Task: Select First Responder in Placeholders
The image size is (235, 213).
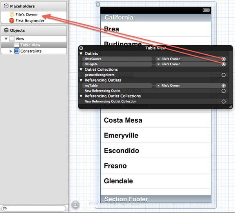Action: (x=34, y=21)
